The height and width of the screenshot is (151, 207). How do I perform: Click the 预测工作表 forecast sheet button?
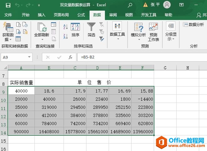pyautogui.click(x=153, y=32)
